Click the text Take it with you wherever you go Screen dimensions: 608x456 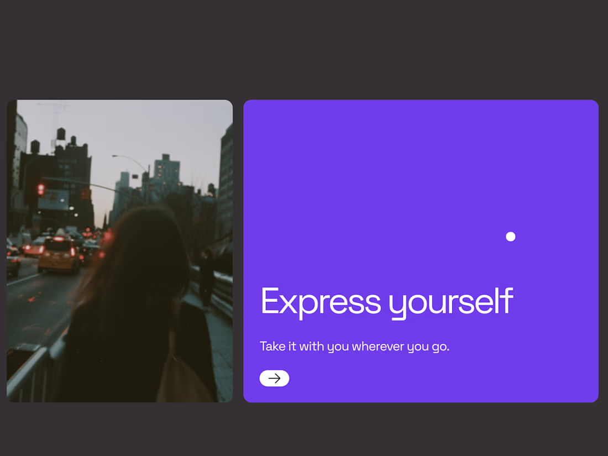355,346
